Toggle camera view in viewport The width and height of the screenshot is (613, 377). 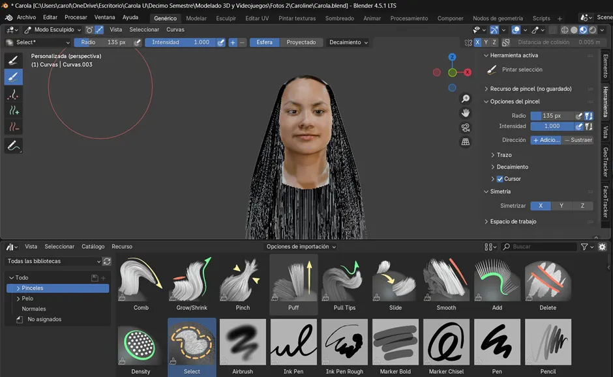466,128
